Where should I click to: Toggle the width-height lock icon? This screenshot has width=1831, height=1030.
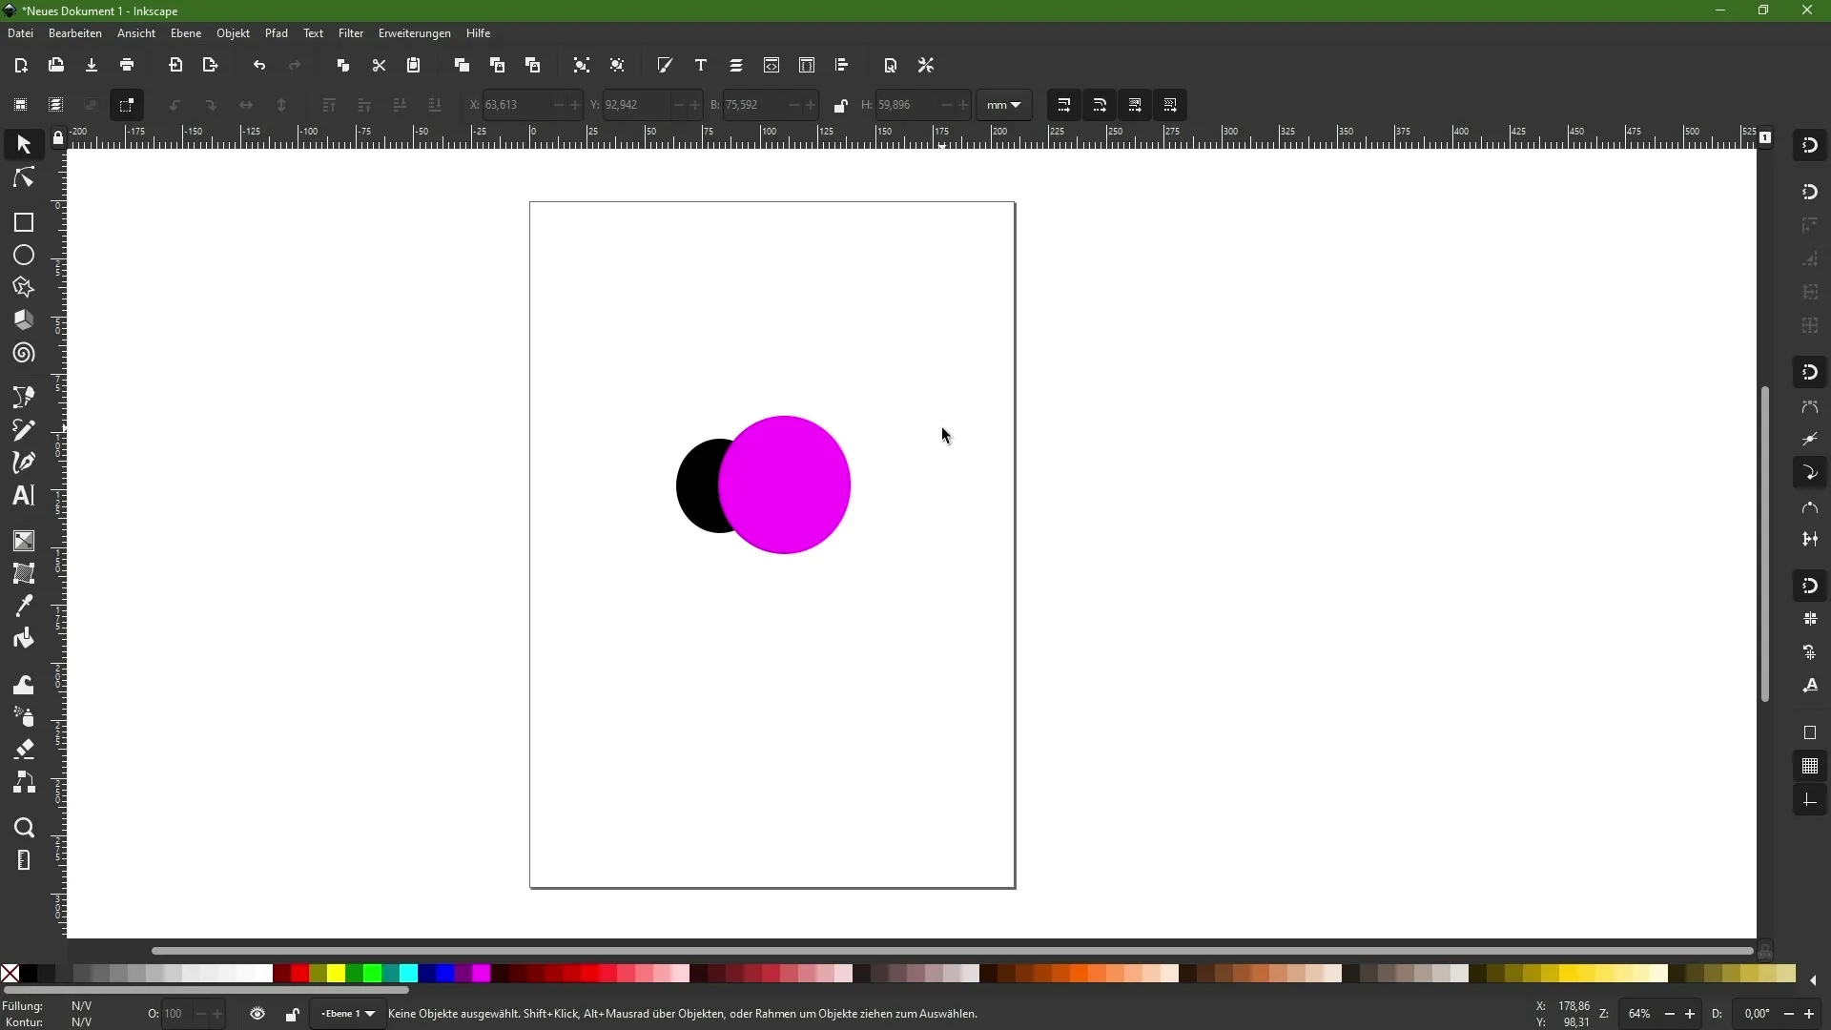coord(840,105)
